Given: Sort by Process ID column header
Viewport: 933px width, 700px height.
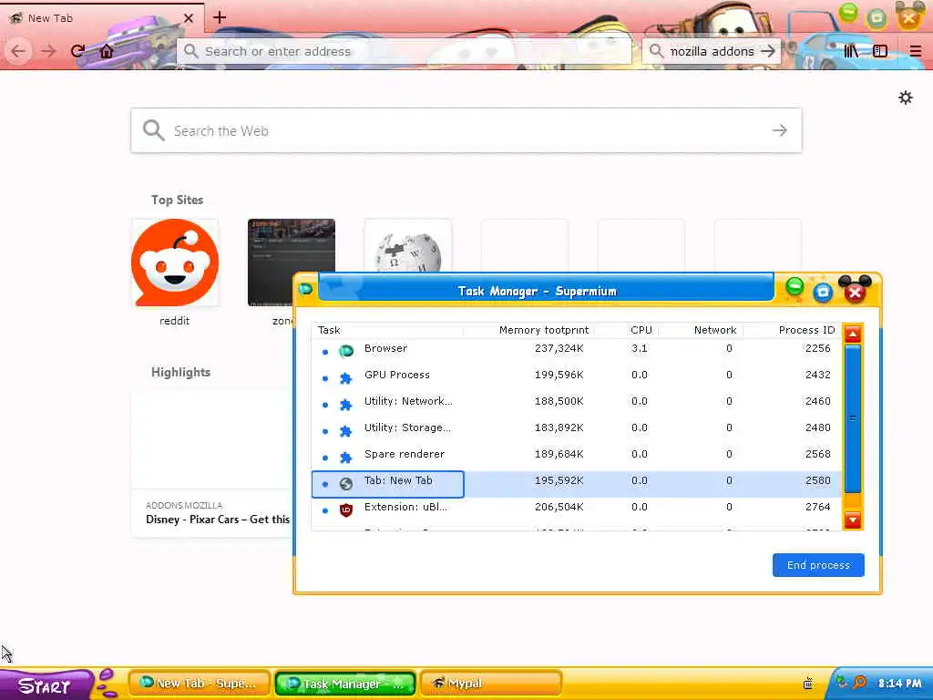Looking at the screenshot, I should pos(792,330).
